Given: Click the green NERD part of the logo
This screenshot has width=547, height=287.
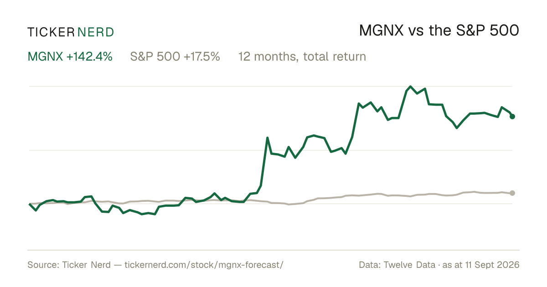Looking at the screenshot, I should 95,32.
